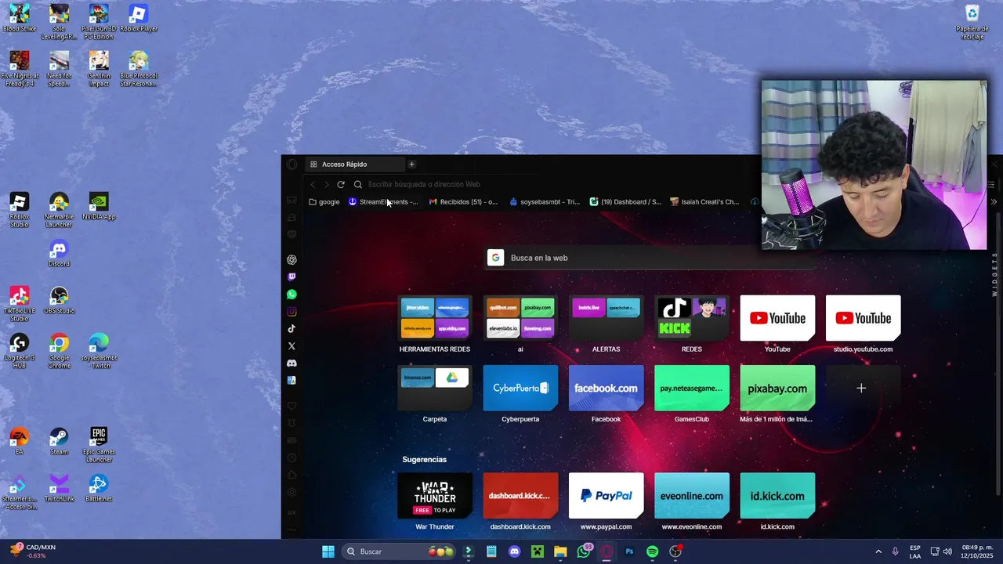Open WhatsApp from the taskbar
This screenshot has width=1003, height=564.
point(584,551)
